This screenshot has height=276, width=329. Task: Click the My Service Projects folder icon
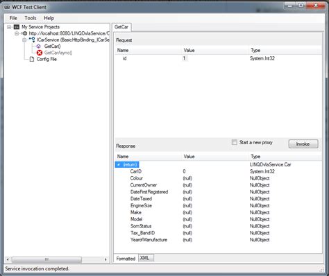17,27
